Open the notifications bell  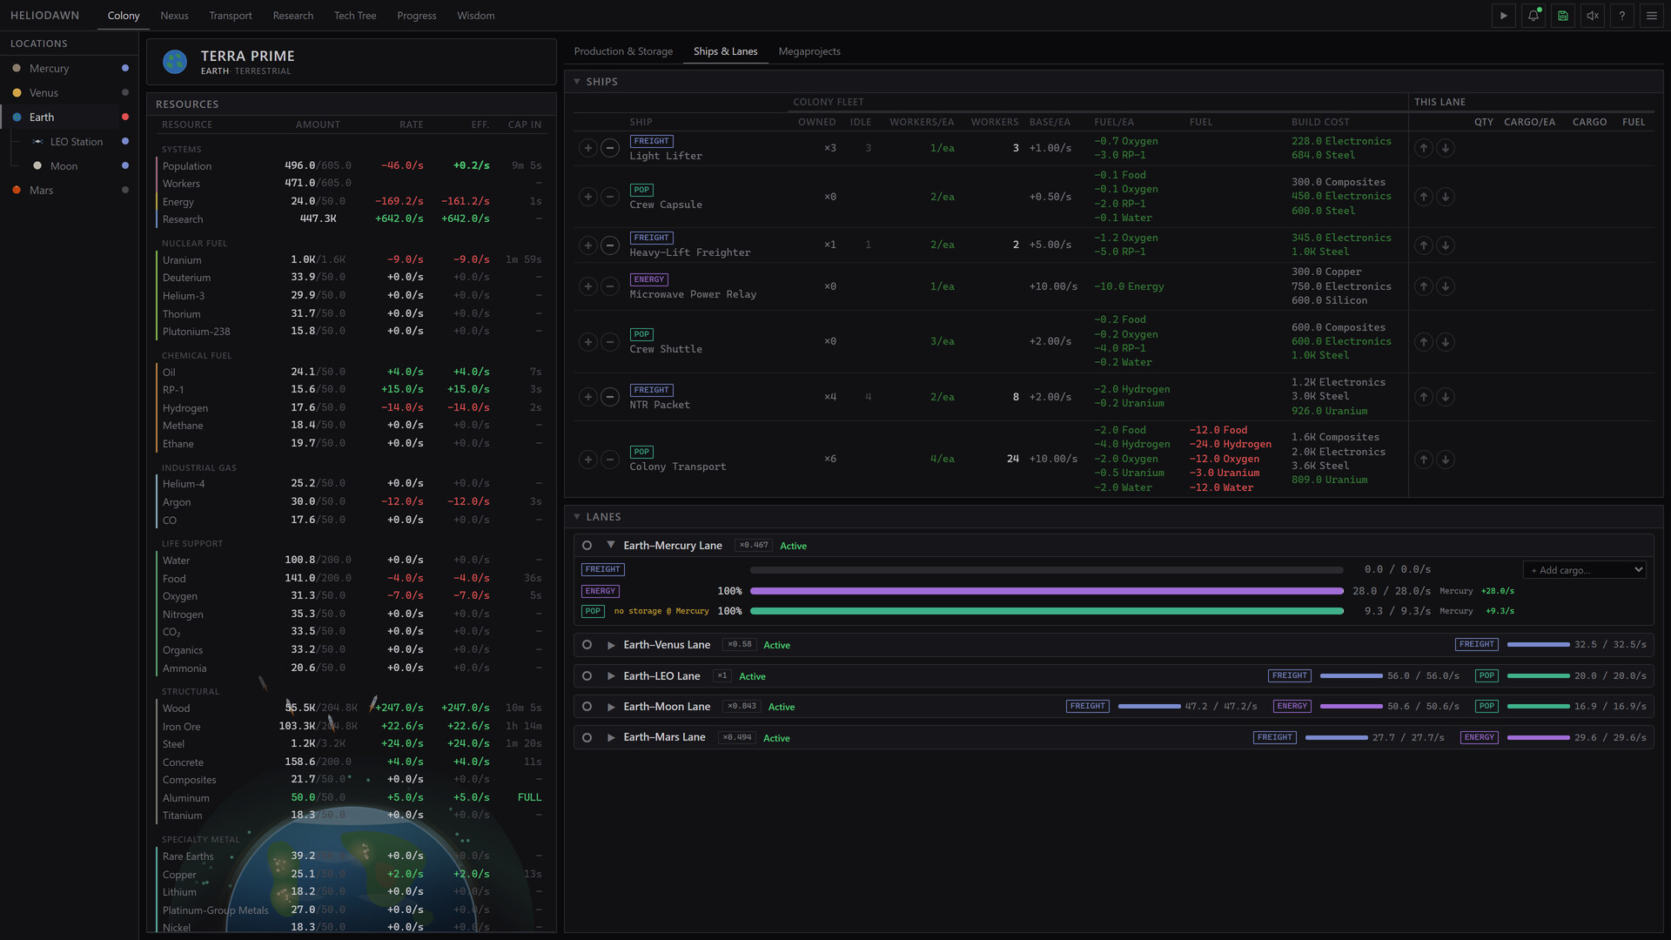pyautogui.click(x=1533, y=16)
